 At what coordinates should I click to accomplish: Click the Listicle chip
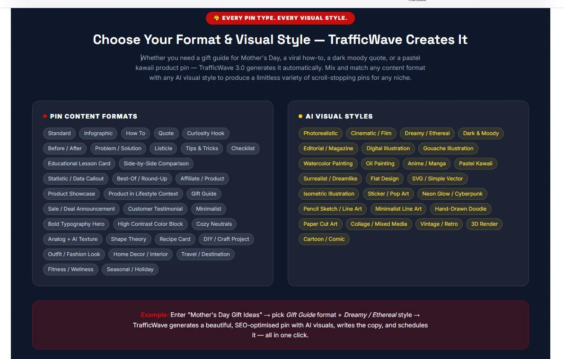[x=163, y=148]
